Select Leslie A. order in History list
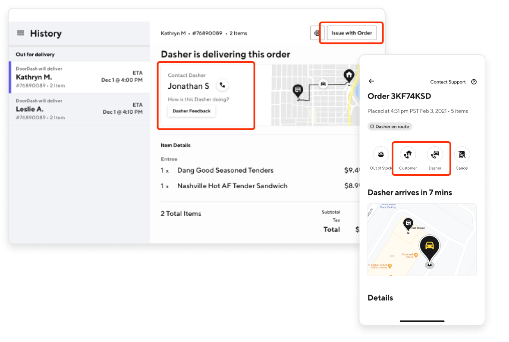Viewport: 509px width, 342px height. coord(79,109)
